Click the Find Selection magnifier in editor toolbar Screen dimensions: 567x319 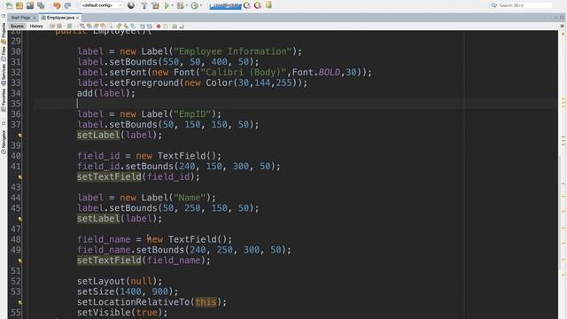pos(82,26)
